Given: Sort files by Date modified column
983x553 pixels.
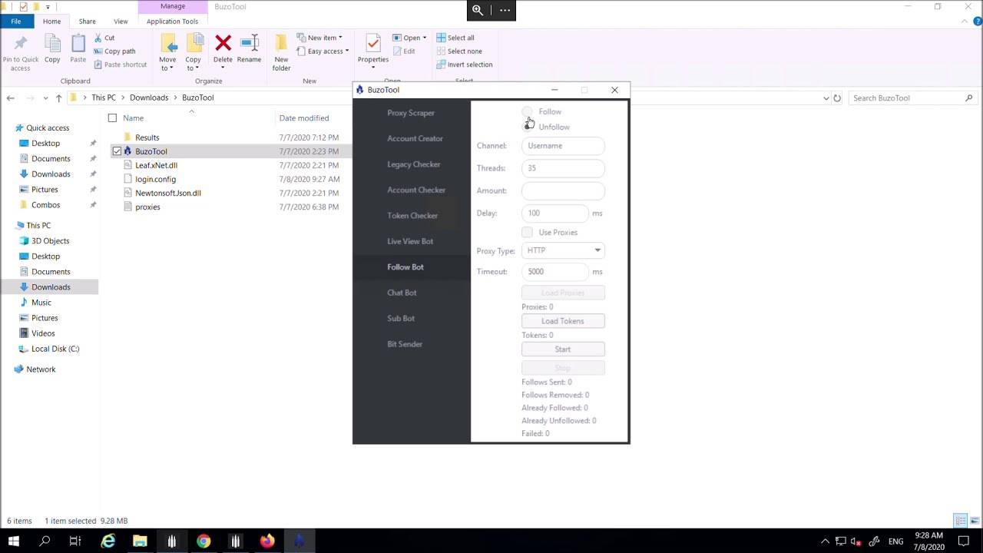Looking at the screenshot, I should tap(304, 118).
